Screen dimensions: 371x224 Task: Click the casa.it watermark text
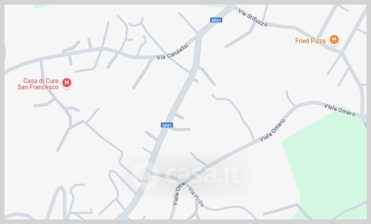coord(203,174)
